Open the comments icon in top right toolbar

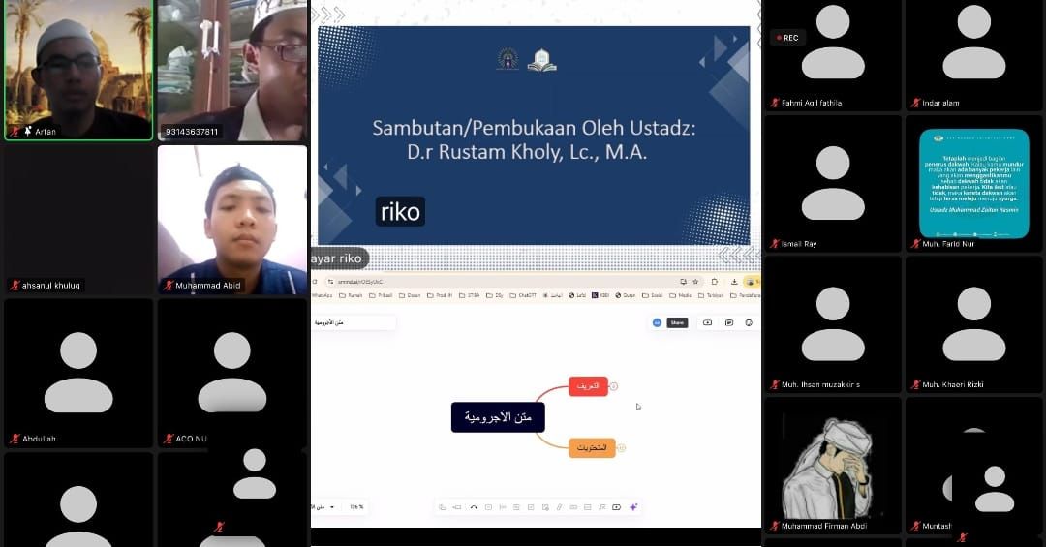click(x=728, y=322)
